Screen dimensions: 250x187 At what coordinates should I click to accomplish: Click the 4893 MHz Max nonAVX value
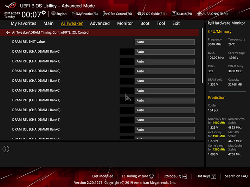coord(235,128)
